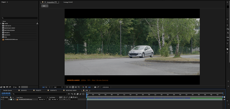The height and width of the screenshot is (109, 230).
Task: Open the Composition VFX panel menu
Action: tap(59, 2)
